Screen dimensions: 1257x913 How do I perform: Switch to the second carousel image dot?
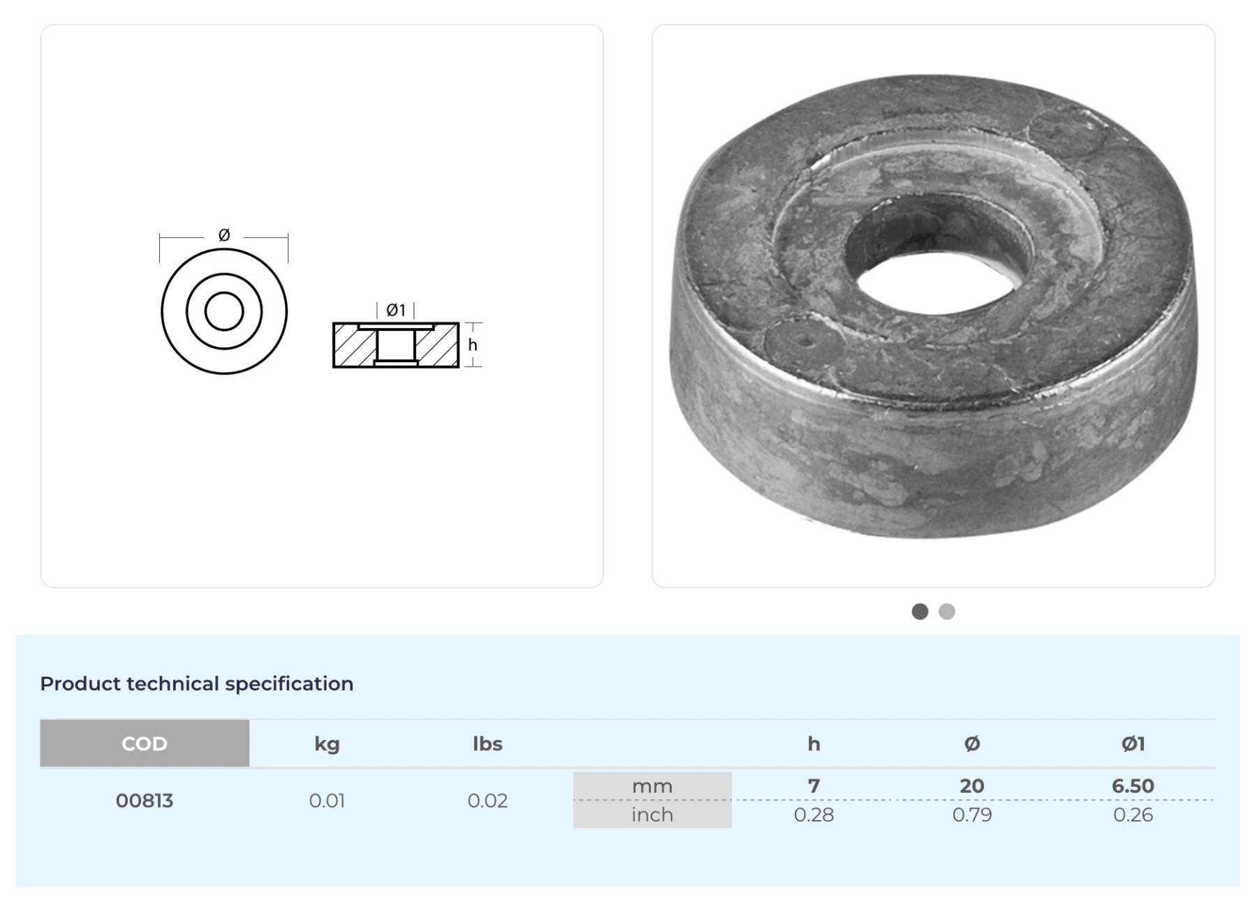[946, 611]
